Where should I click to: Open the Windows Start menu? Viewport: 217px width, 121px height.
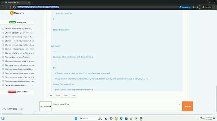(76, 118)
